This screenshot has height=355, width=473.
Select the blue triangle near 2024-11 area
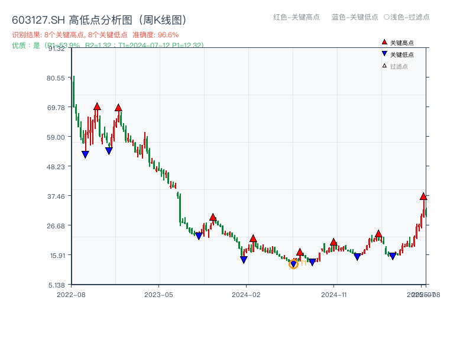coord(357,257)
